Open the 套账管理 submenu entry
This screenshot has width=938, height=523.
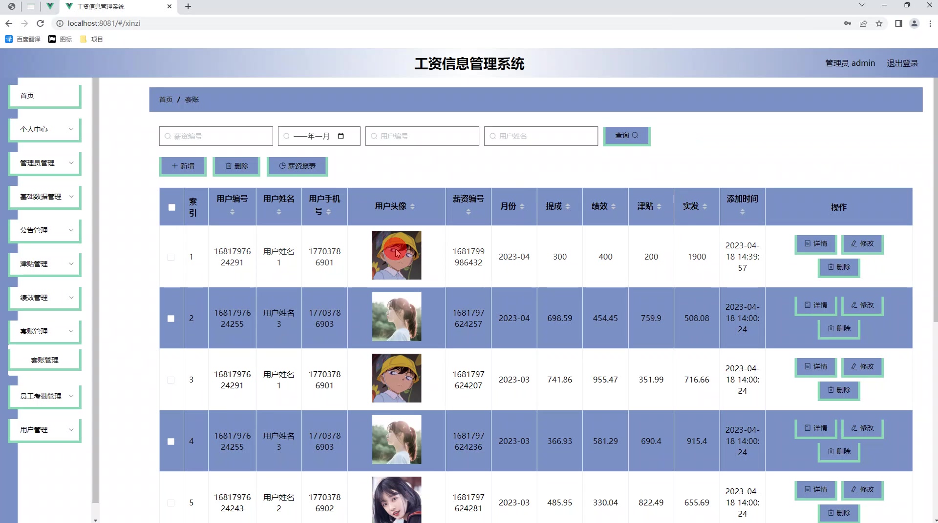tap(45, 360)
